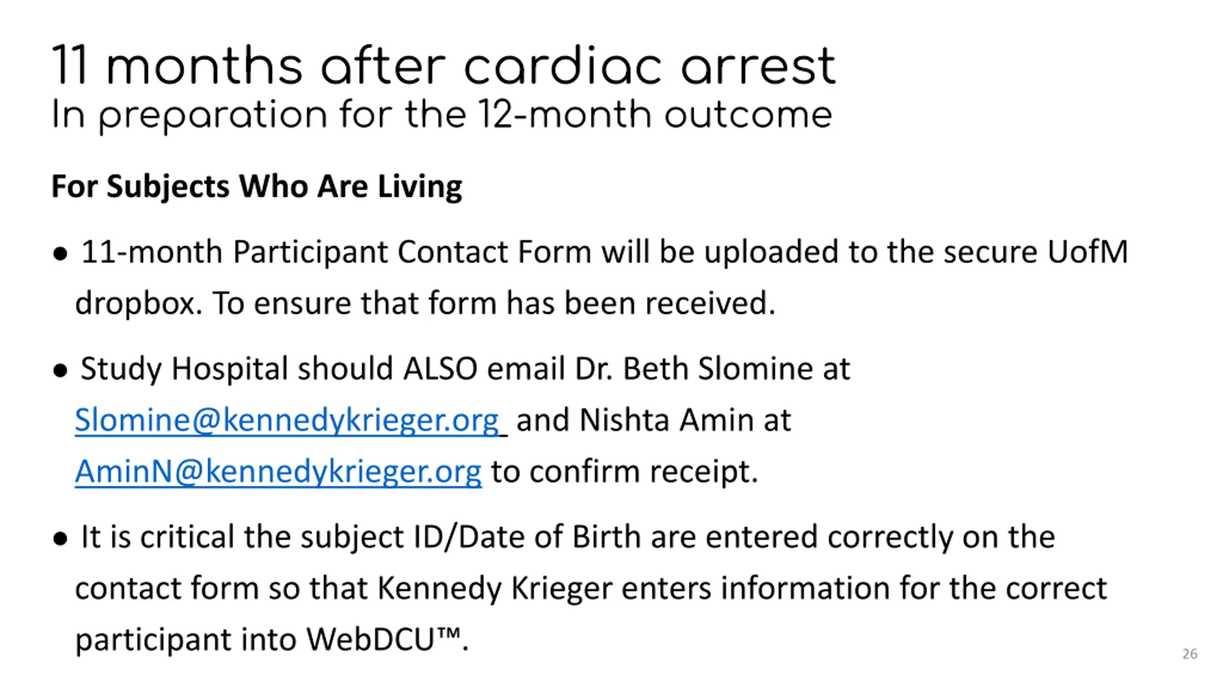Screen dimensions: 1223x688
Task: Open the AminN@kennedykrieger.org email link
Action: 278,472
